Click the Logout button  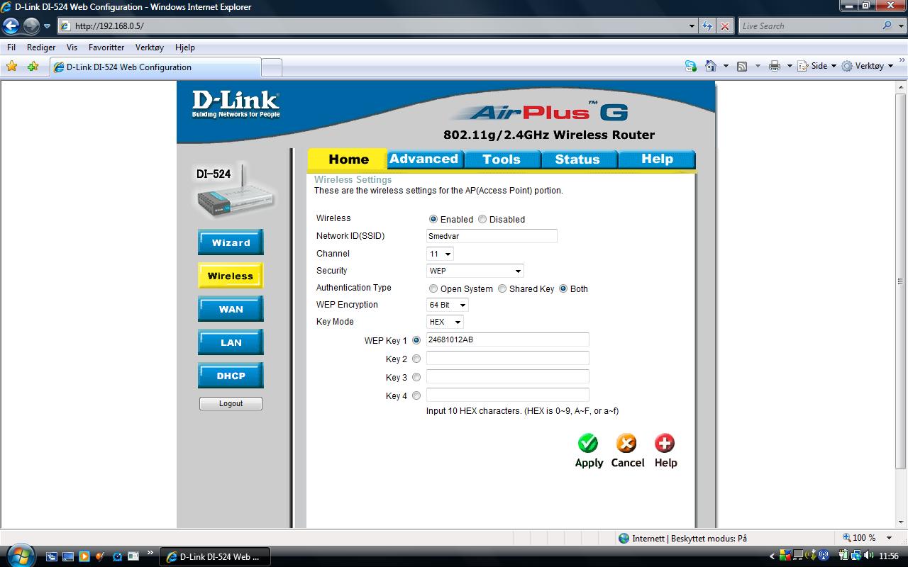(x=231, y=403)
